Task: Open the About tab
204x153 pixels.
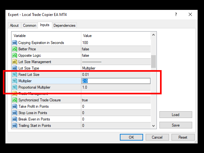Action: point(14,25)
